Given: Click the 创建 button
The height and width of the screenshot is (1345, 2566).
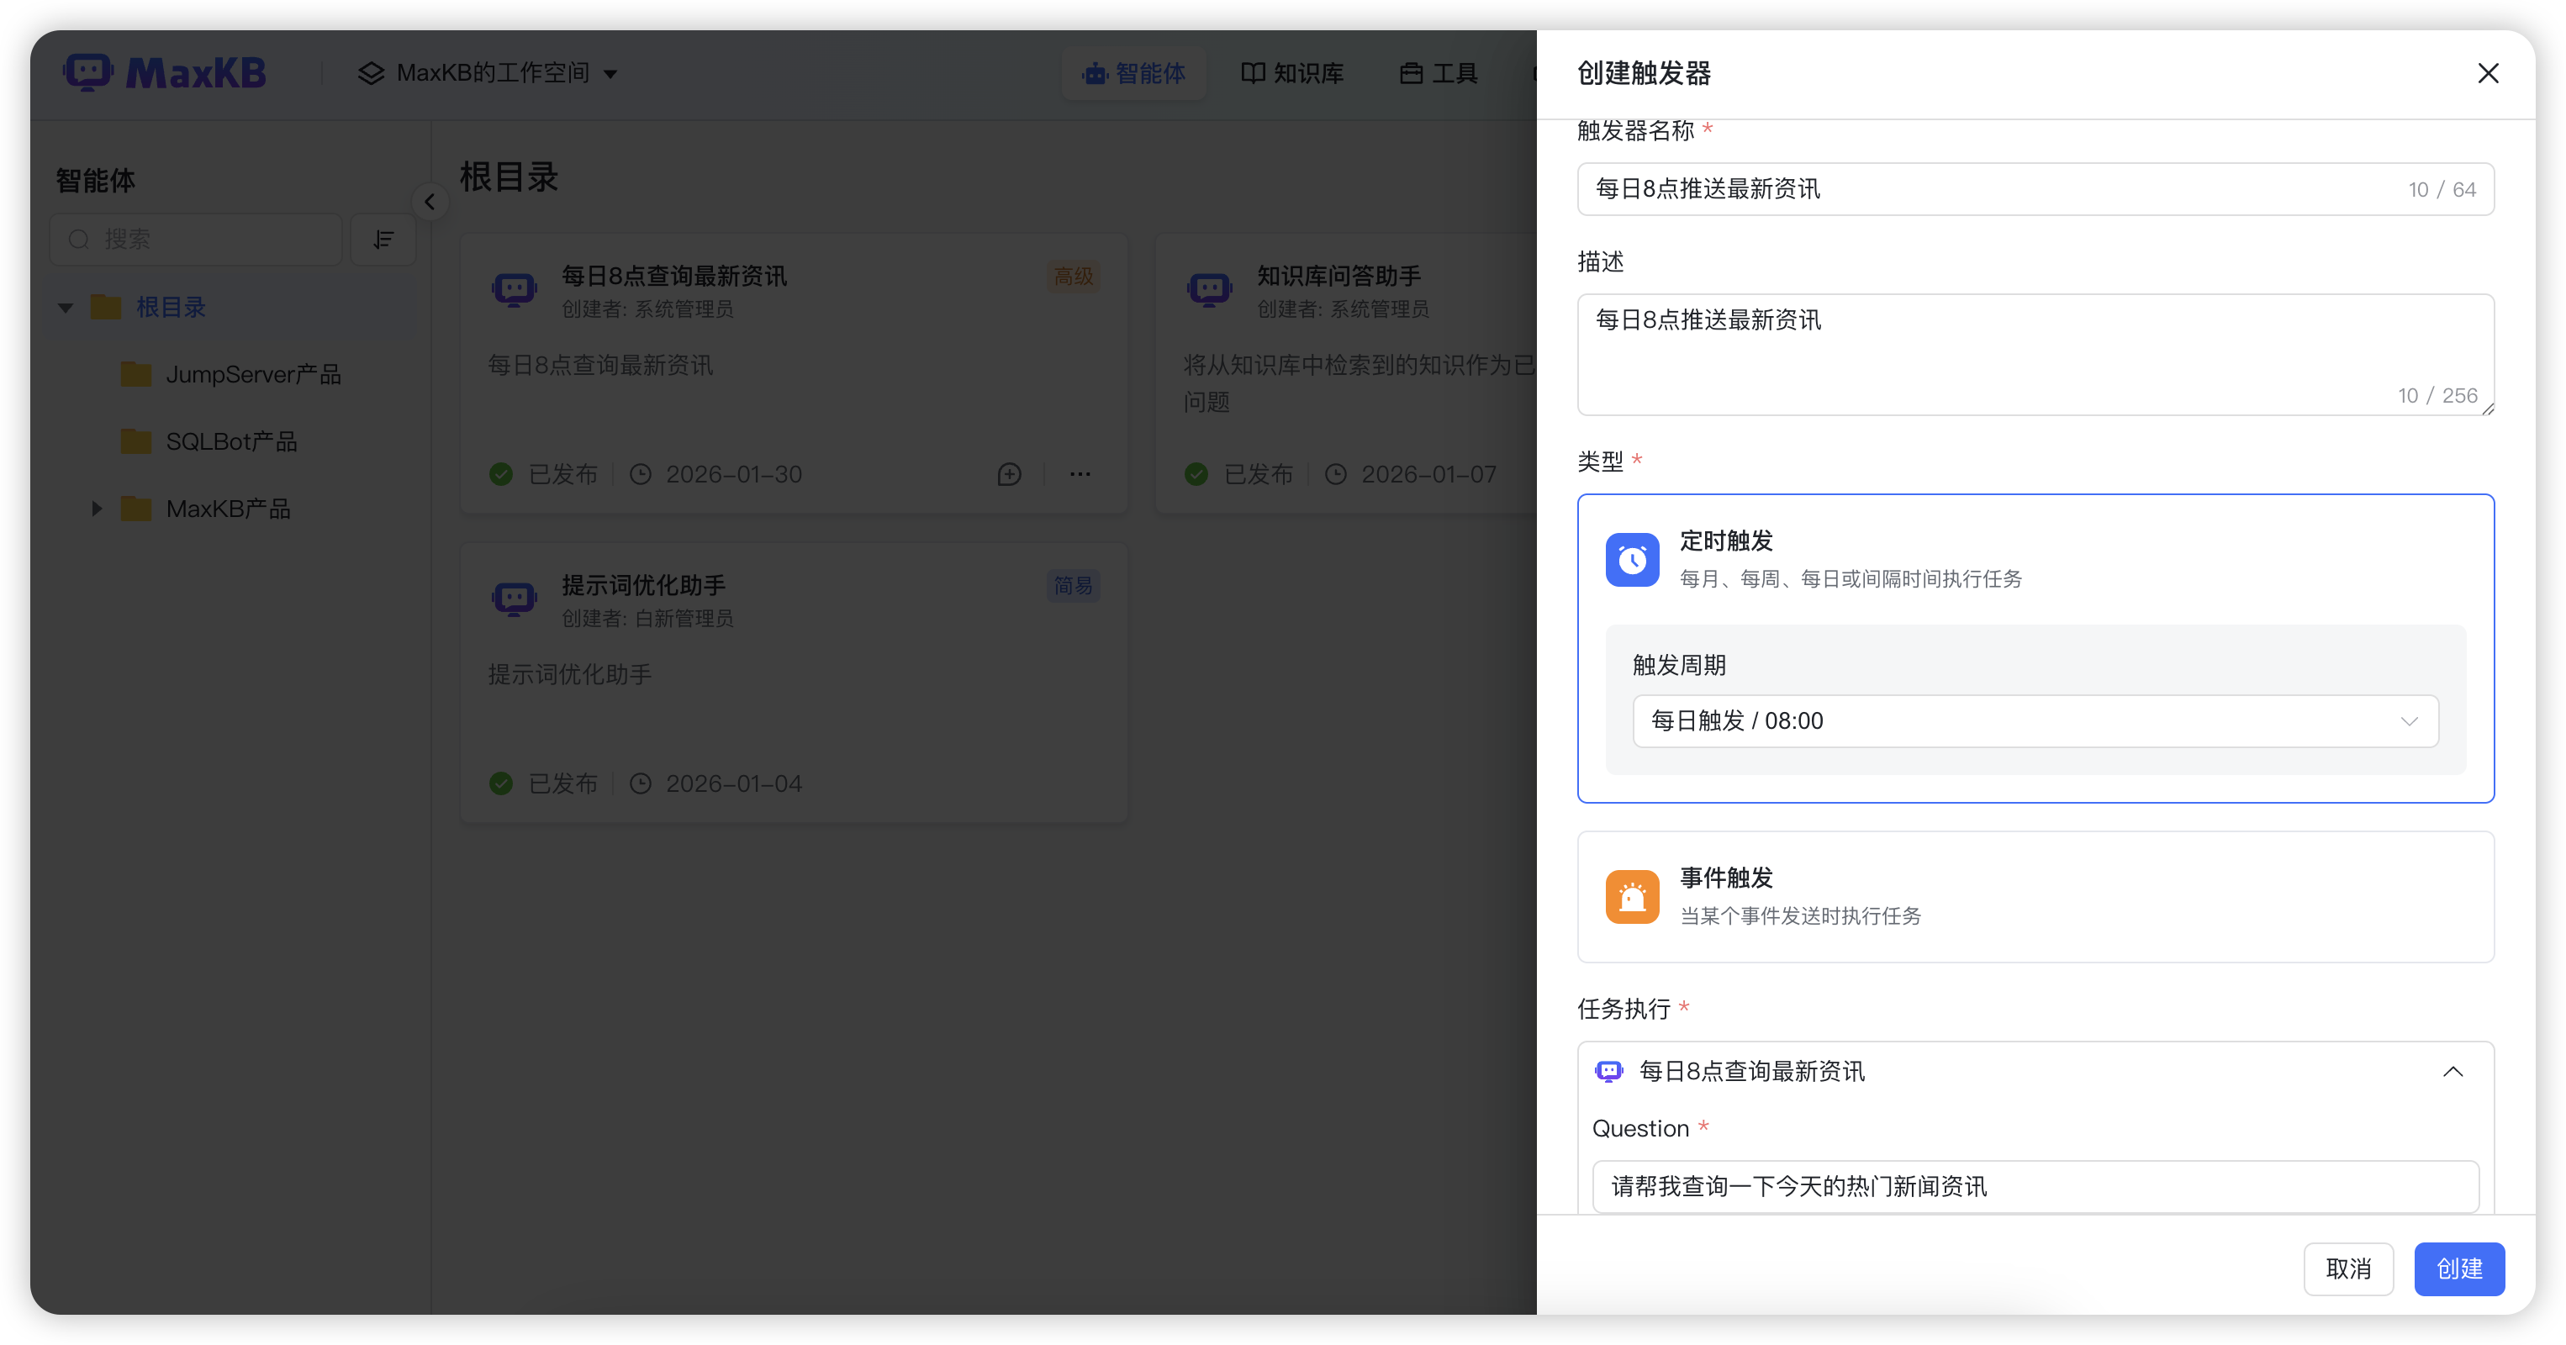Looking at the screenshot, I should 2458,1269.
